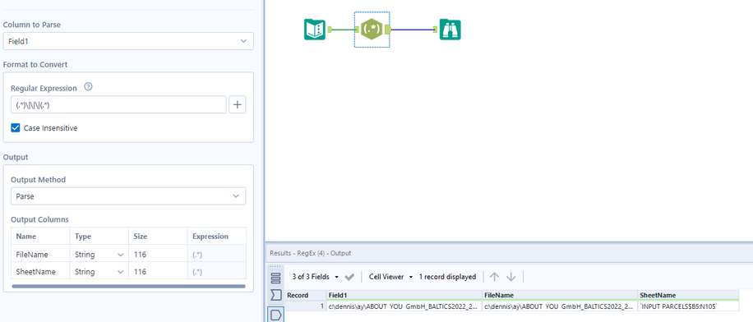Screen dimensions: 753x322
Task: Select SheetName cell `INPUT PARCELS$B5:N105`
Action: (688, 306)
